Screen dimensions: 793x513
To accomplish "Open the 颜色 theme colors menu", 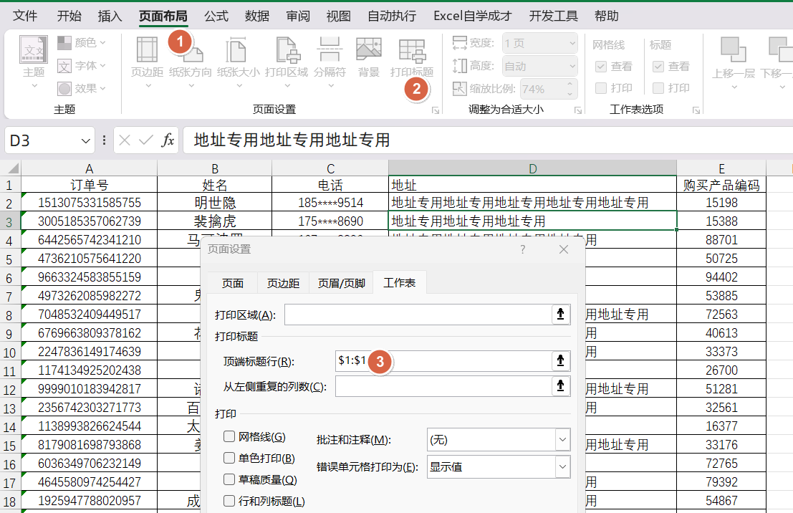I will click(x=82, y=43).
